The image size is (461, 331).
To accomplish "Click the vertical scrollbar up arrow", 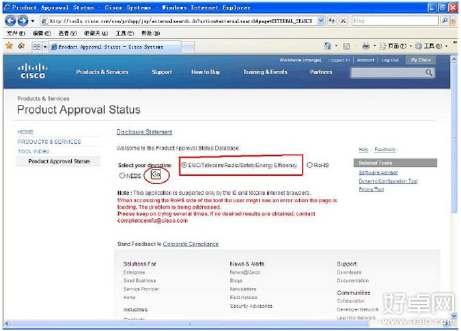I will (x=454, y=60).
